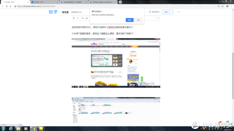Open the Chrome profile avatar icon

tap(227, 6)
